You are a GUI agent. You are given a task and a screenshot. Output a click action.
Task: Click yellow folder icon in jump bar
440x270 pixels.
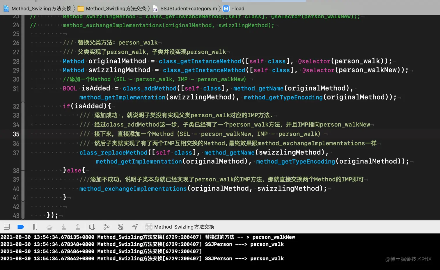pyautogui.click(x=81, y=9)
